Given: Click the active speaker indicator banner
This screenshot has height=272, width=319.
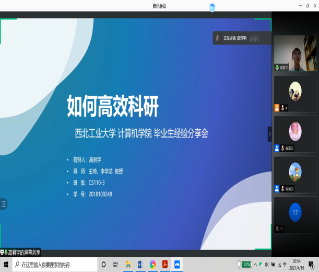Looking at the screenshot, I should tap(241, 38).
